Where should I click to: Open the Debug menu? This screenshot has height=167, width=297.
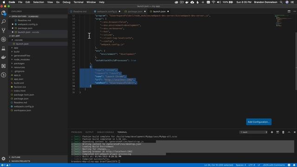tap(66, 2)
